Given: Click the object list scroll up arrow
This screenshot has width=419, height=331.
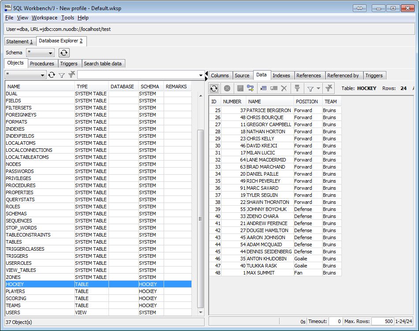Looking at the screenshot, I should 201,96.
